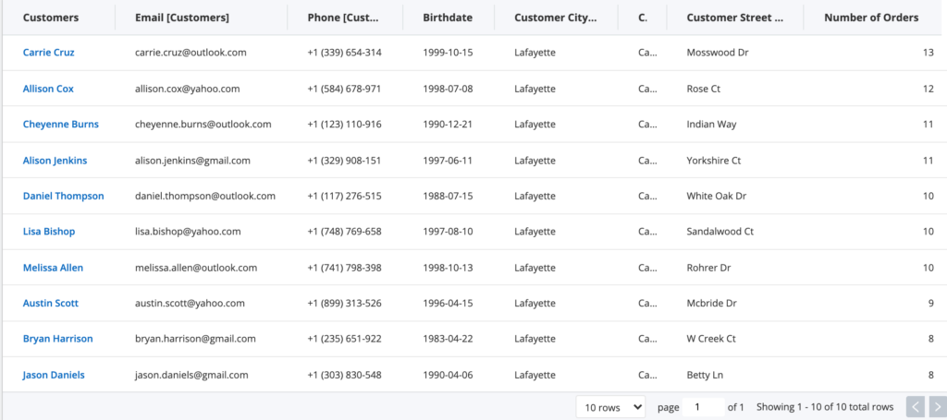Screen dimensions: 947x420
Task: Open Austin Scott customer link
Action: click(x=51, y=303)
